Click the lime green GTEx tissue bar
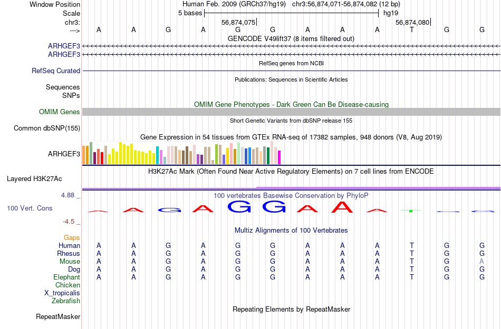501x329 pixels. pyautogui.click(x=216, y=154)
